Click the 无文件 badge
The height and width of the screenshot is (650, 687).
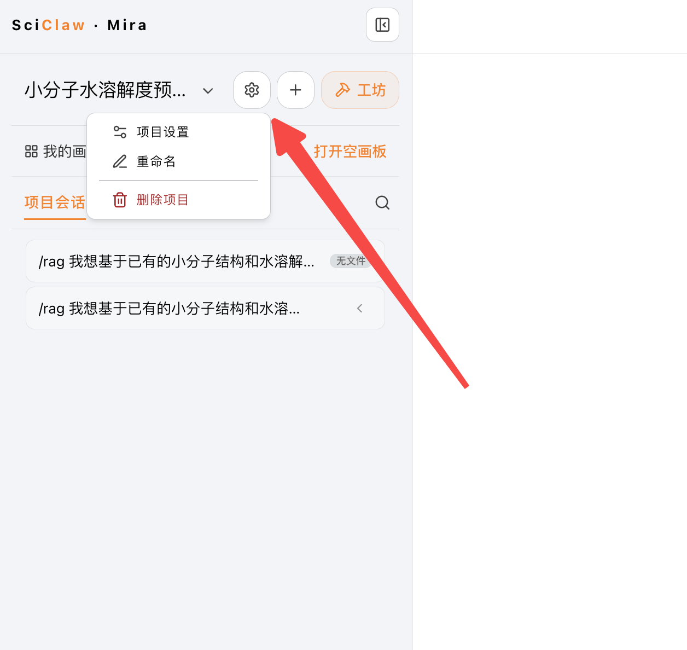coord(351,261)
